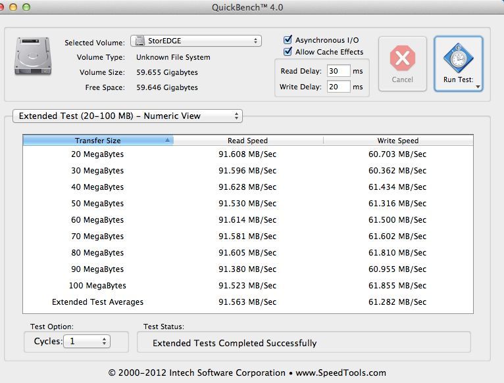The height and width of the screenshot is (383, 504).
Task: Sort by Write Speed column header
Action: pyautogui.click(x=397, y=141)
